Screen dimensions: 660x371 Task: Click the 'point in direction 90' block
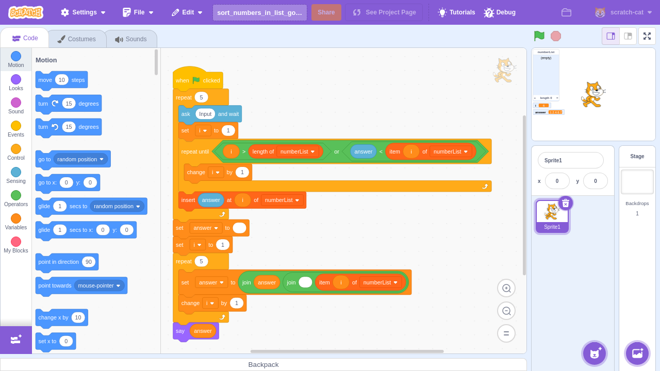[x=67, y=262]
